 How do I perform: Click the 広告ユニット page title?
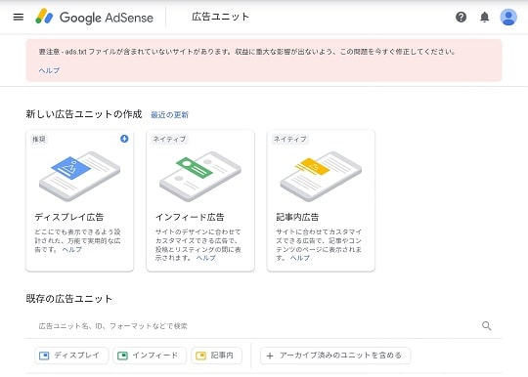[x=221, y=17]
